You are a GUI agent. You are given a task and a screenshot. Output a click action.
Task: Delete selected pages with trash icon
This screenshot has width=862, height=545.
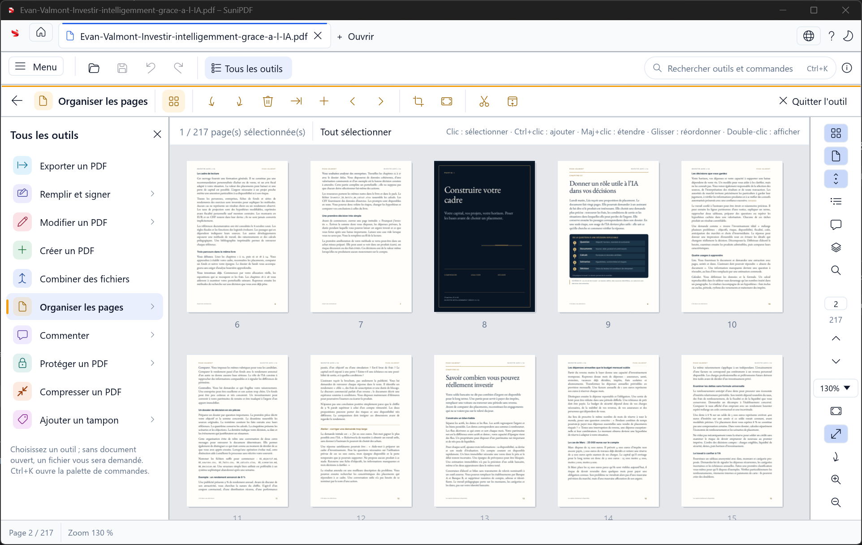point(268,101)
